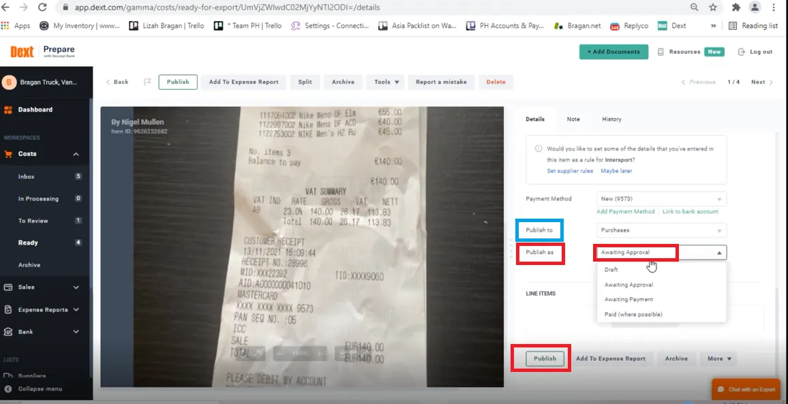Screen dimensions: 788x404
Task: Open Replyco bookmark
Action: [x=631, y=26]
